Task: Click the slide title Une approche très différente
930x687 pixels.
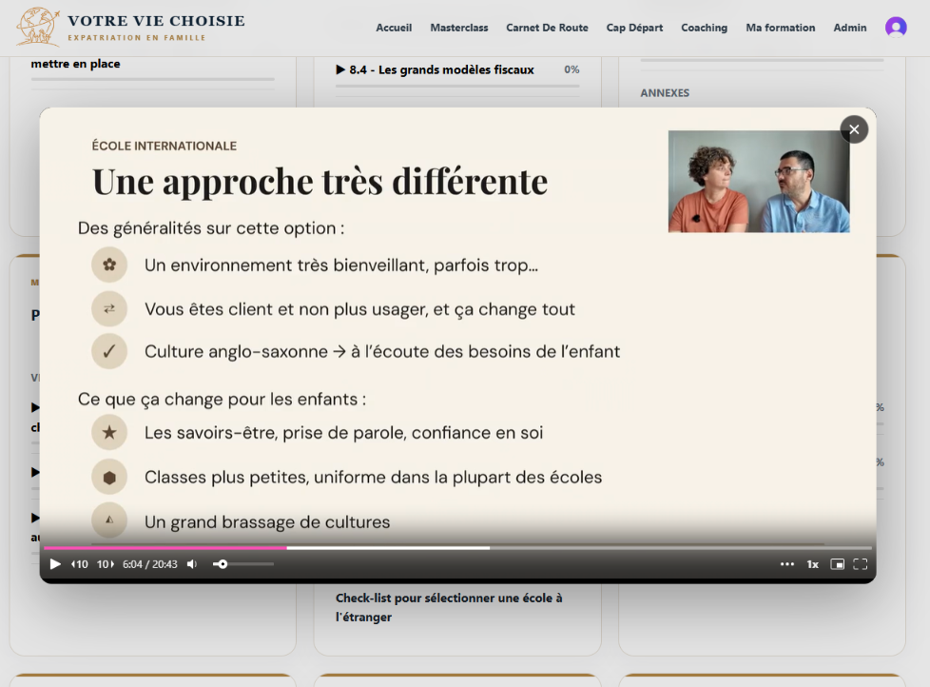Action: (320, 182)
